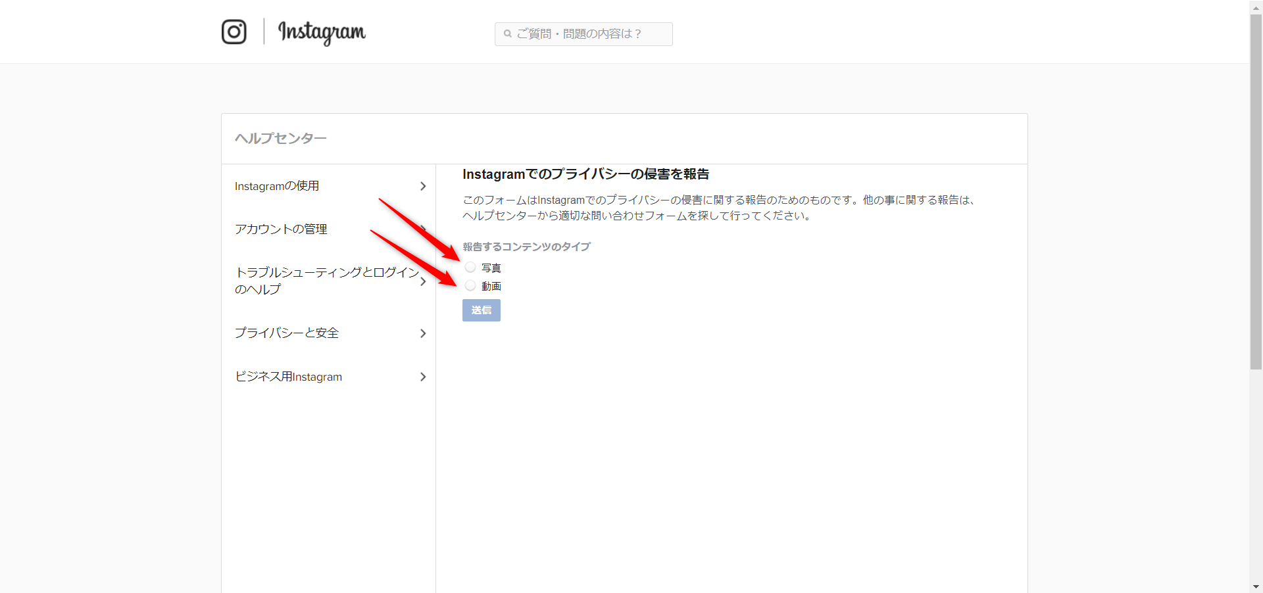The height and width of the screenshot is (593, 1263).
Task: Click the label 報告するコンテンツのタイプ
Action: pyautogui.click(x=526, y=247)
